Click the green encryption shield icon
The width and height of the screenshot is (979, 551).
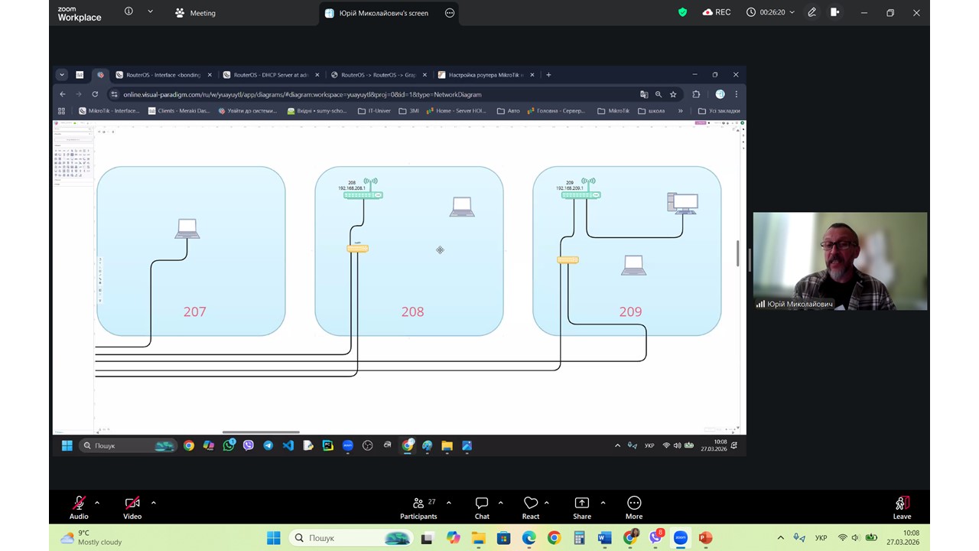coord(683,12)
